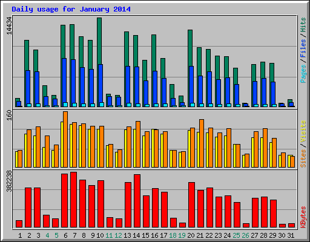Click the tallest green hits bar for day 10

click(x=99, y=41)
